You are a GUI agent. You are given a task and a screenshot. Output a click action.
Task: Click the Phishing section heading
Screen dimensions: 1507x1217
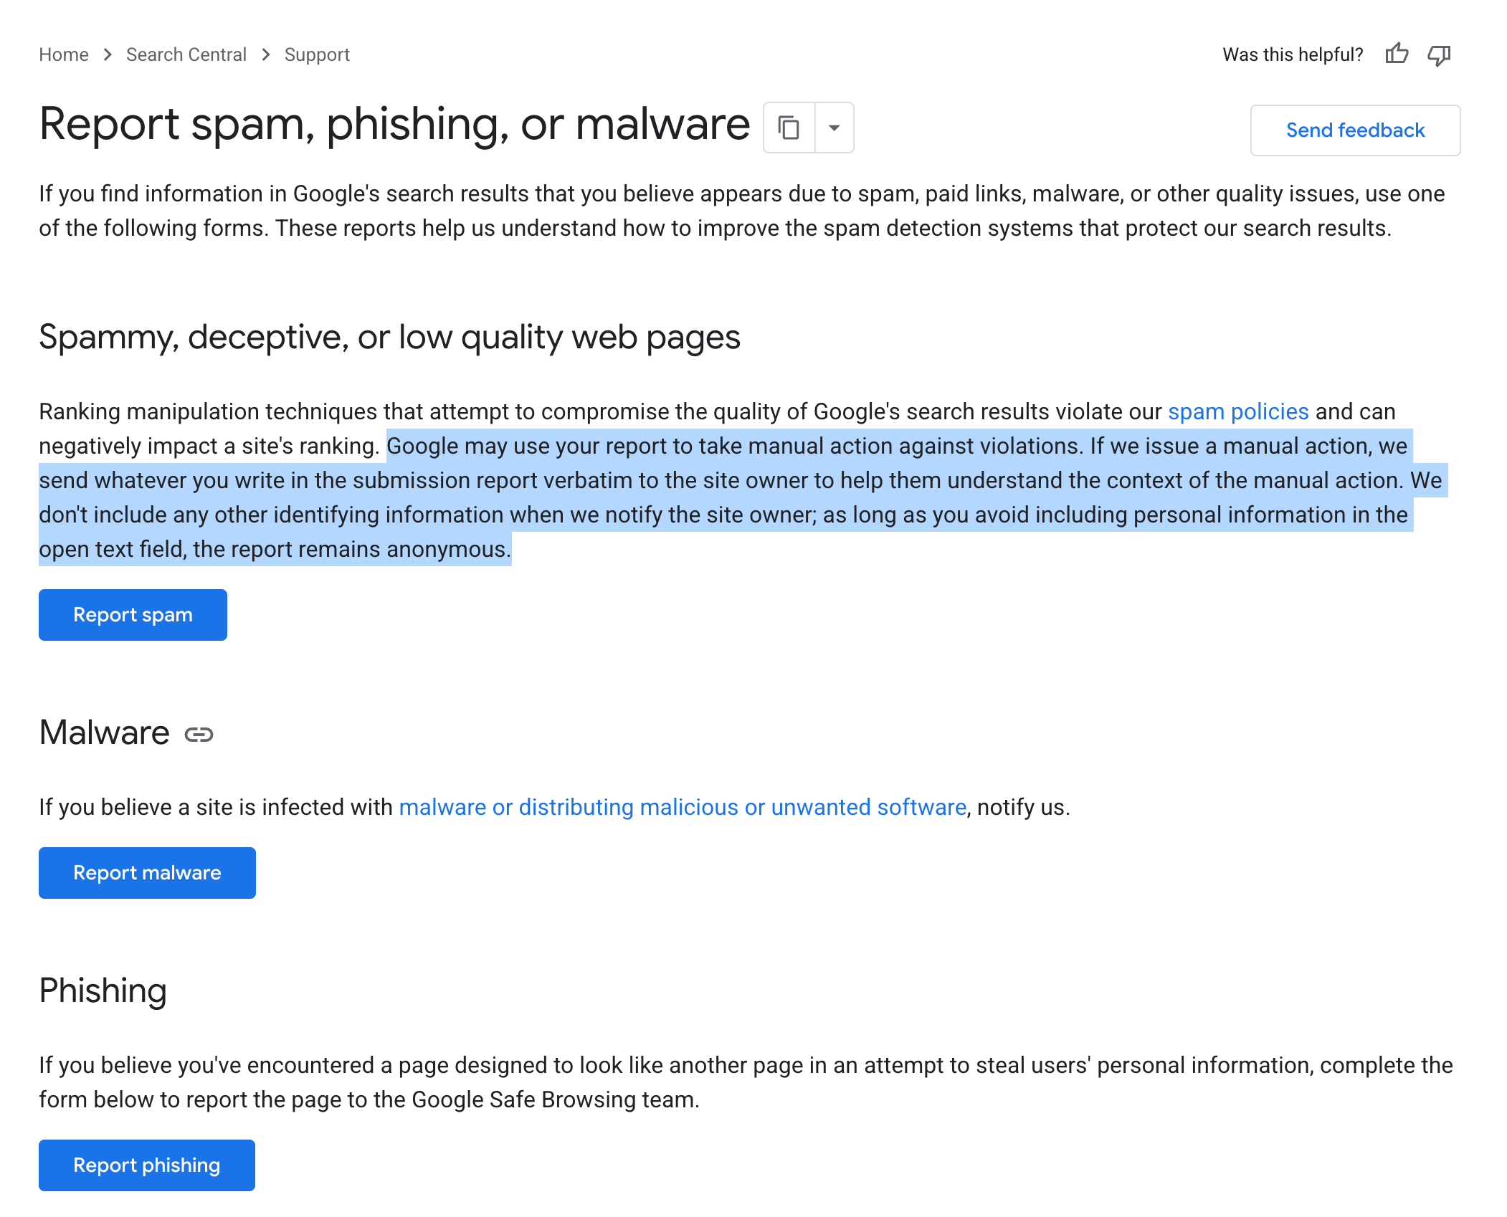point(103,991)
